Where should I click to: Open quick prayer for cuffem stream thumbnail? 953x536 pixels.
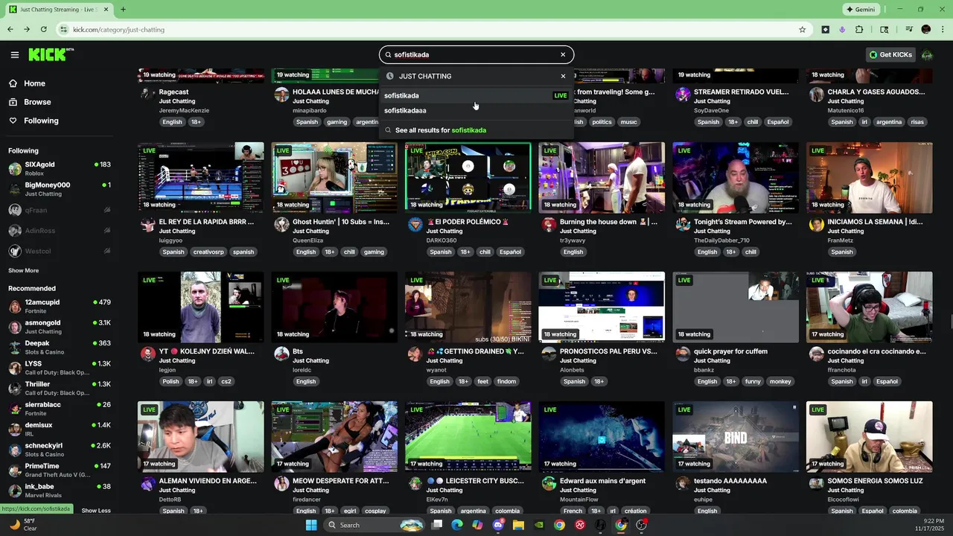(736, 307)
